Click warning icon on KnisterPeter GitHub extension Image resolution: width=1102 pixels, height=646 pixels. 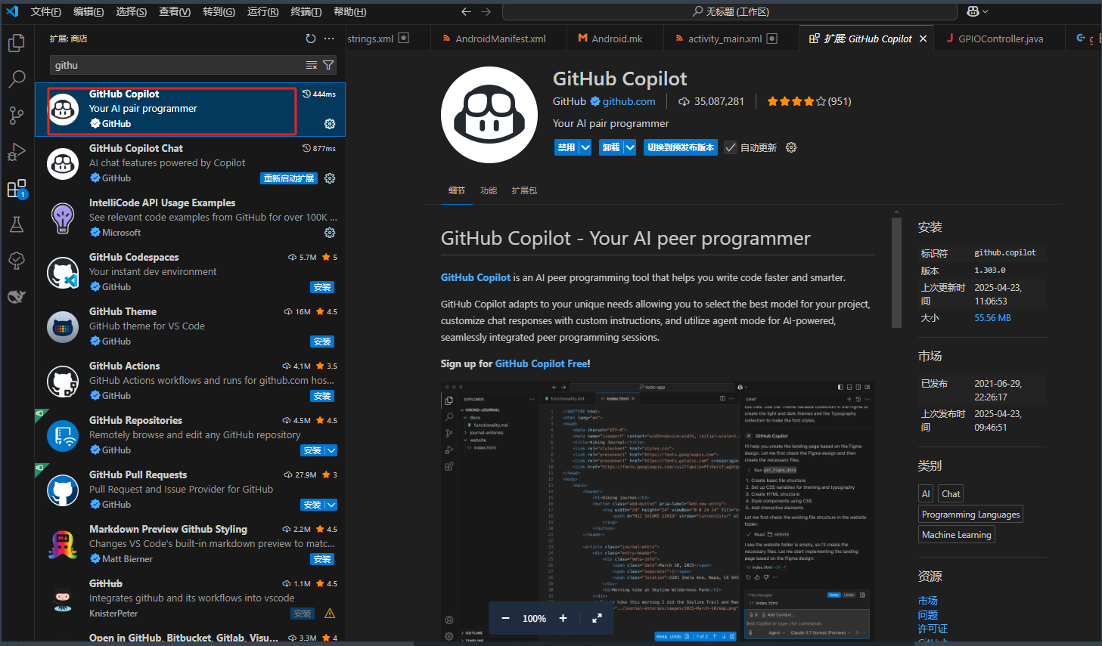(x=330, y=614)
